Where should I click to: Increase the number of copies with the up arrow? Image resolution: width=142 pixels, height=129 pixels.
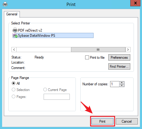click(122, 83)
